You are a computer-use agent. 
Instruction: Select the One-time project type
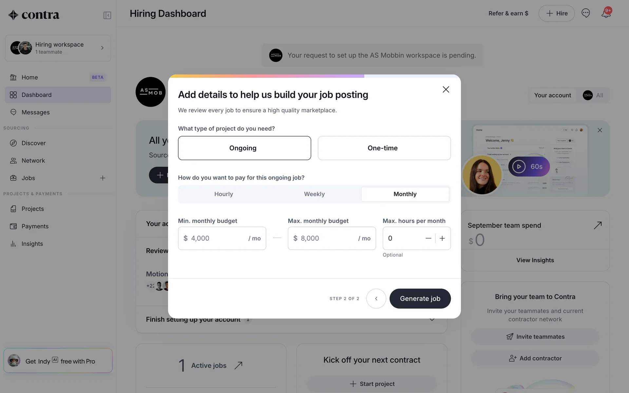(384, 148)
